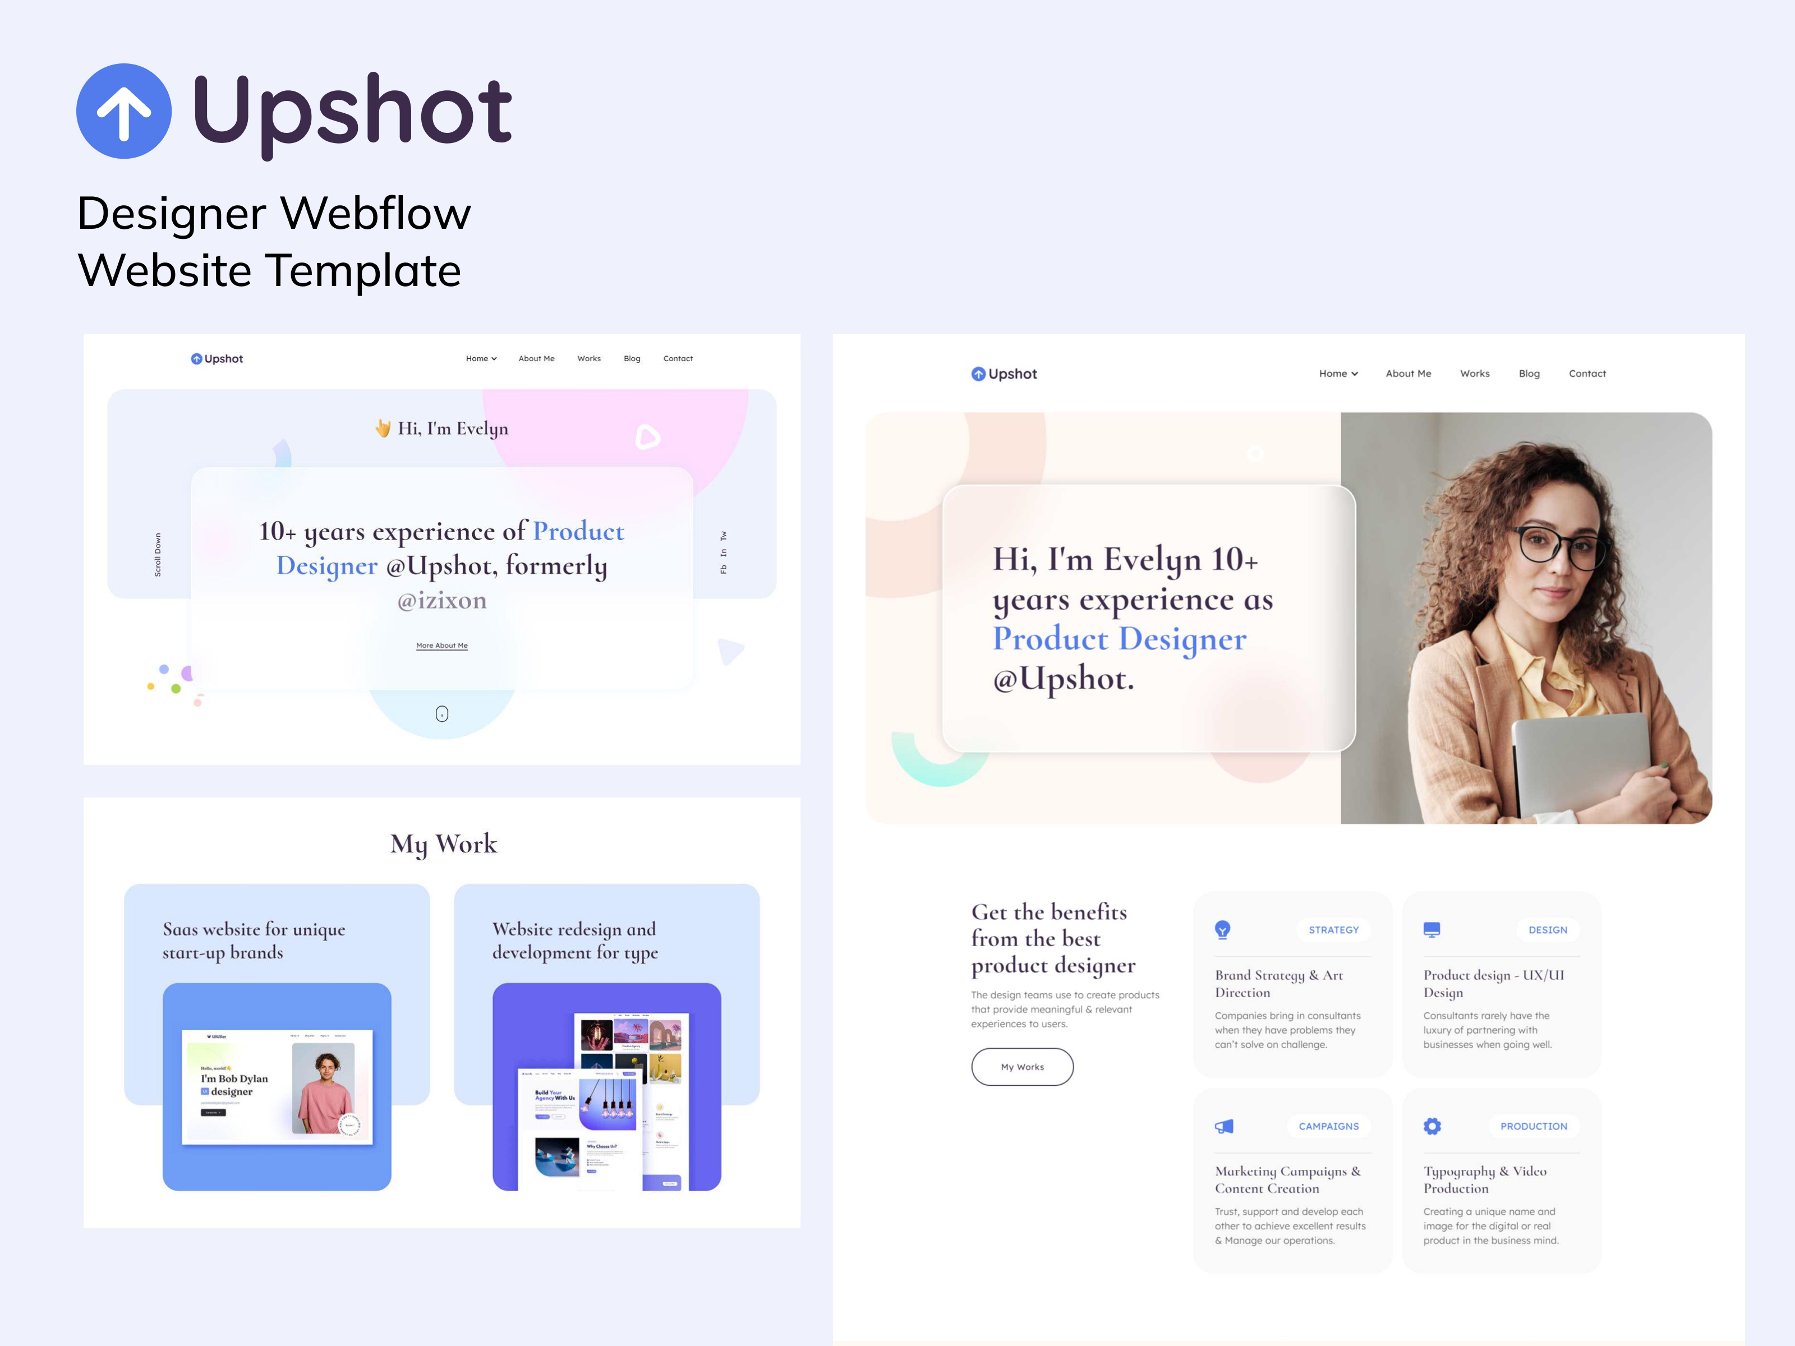Viewport: 1795px width, 1346px height.
Task: Click the Production settings gear icon
Action: point(1432,1127)
